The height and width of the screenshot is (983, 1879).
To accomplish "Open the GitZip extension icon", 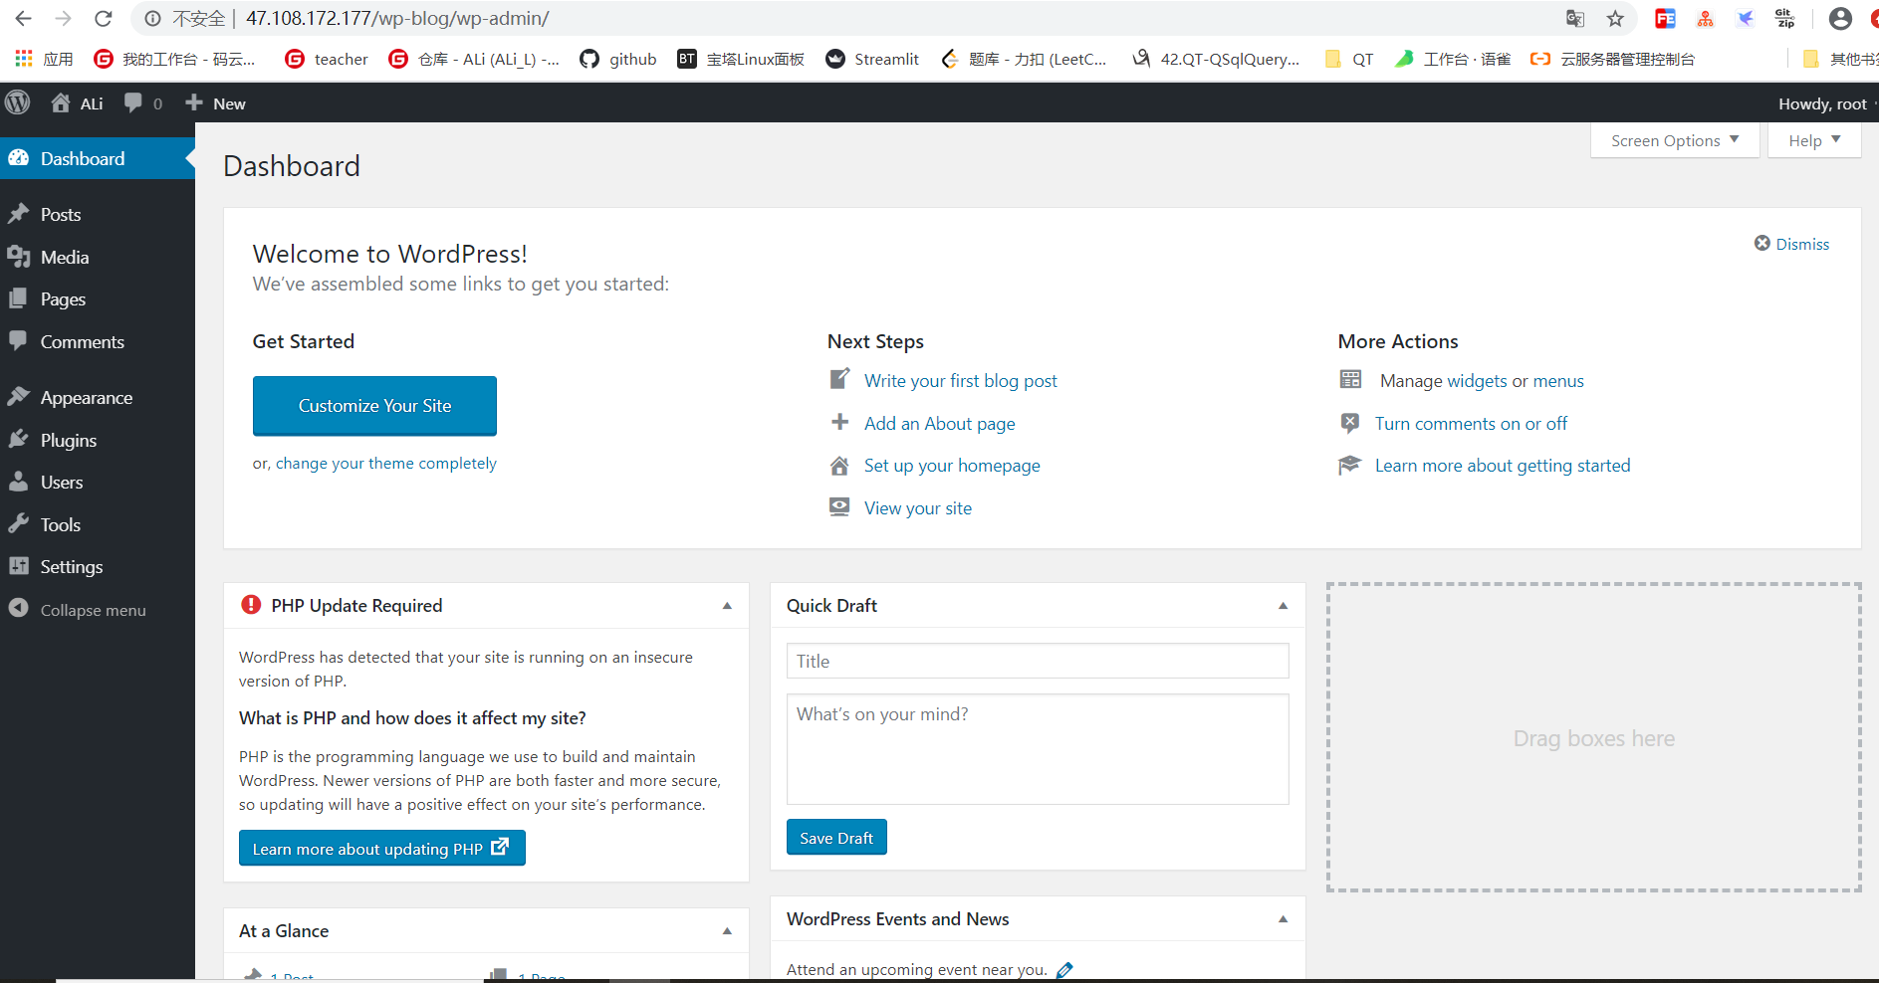I will pyautogui.click(x=1784, y=19).
